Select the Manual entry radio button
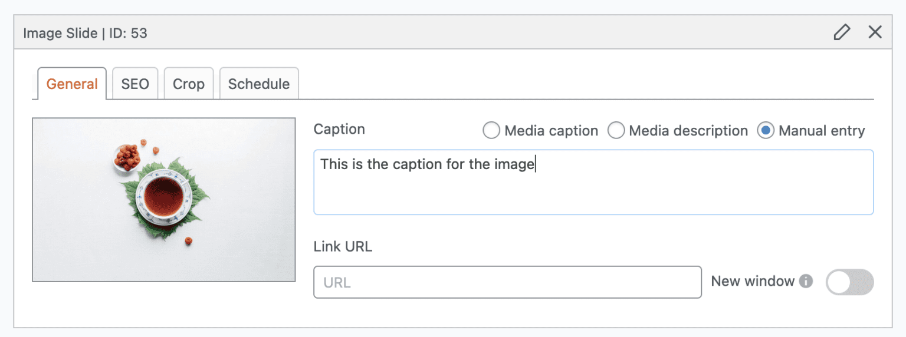This screenshot has height=337, width=906. 766,130
